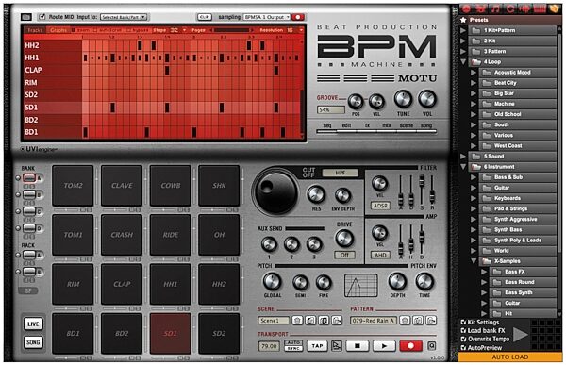Viewport: 566px width, 365px height.
Task: Click the trash icon next to 079-Red Rain A
Action: coord(405,321)
